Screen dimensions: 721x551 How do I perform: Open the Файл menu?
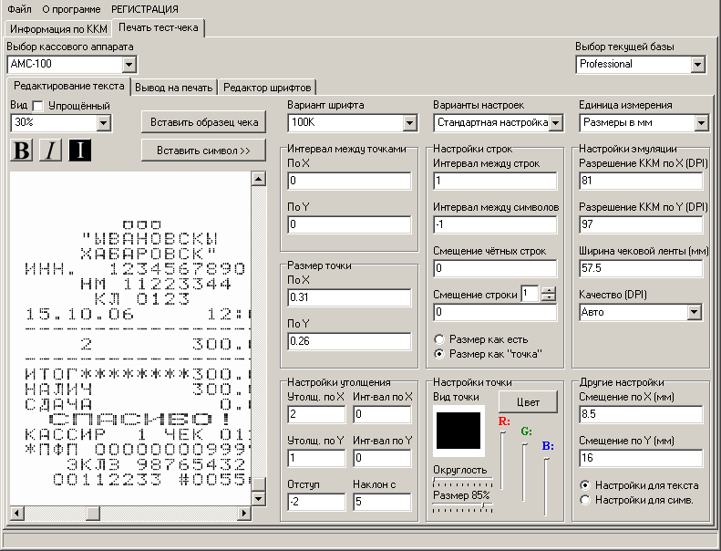(x=18, y=8)
